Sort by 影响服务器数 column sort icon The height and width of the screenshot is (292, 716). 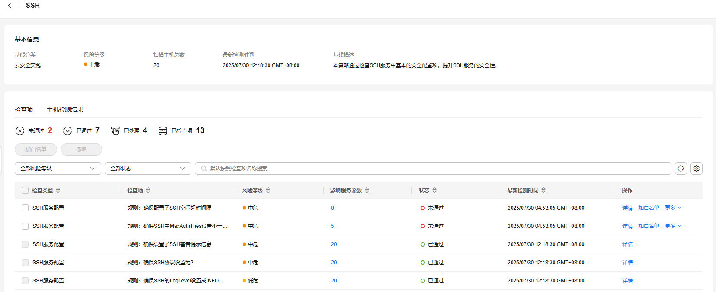(x=367, y=191)
